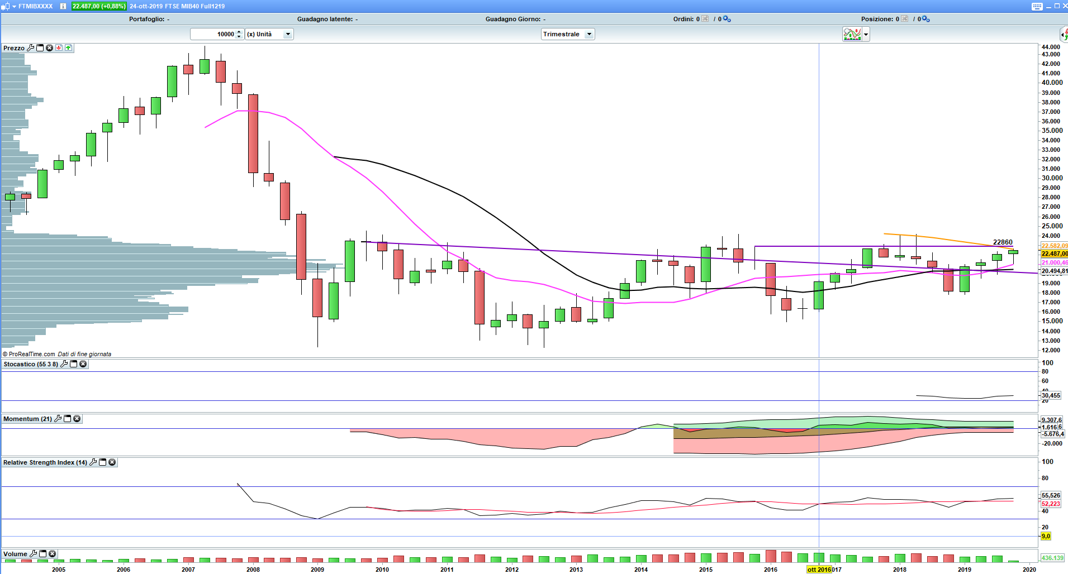Open dropdown arrow beside FTMIBXXXX ticker
Screen dimensions: 1068x574
14,6
